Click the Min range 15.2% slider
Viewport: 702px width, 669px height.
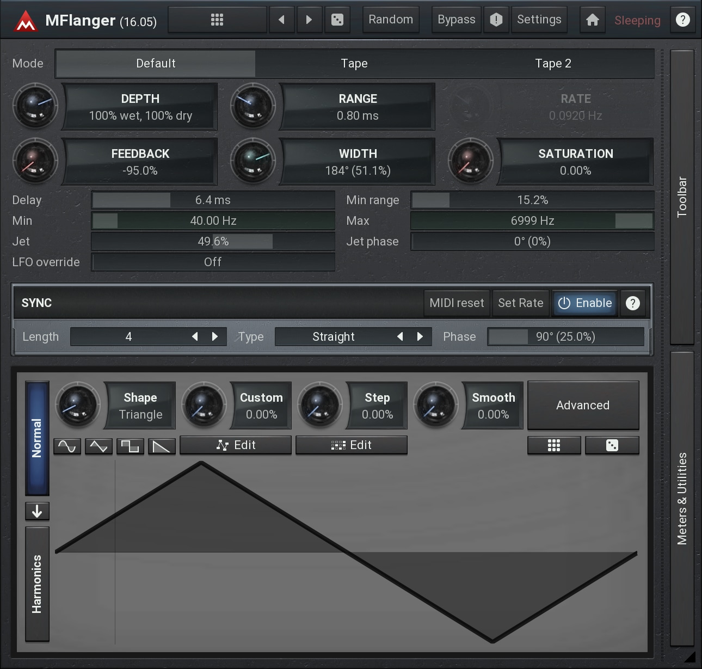pyautogui.click(x=532, y=200)
